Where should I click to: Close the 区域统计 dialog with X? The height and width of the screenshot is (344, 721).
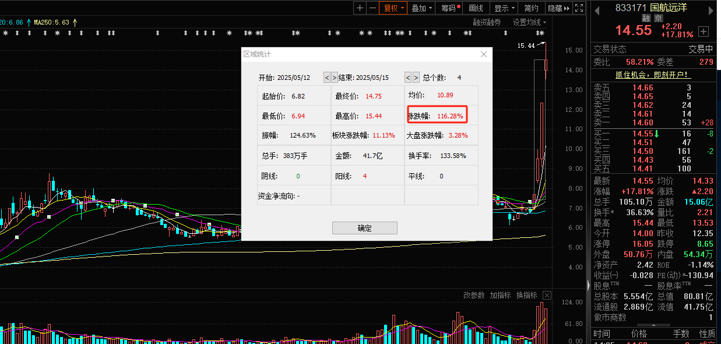click(x=483, y=54)
